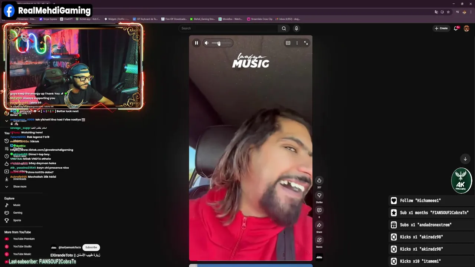
Task: Open comments for the Short
Action: 319,210
